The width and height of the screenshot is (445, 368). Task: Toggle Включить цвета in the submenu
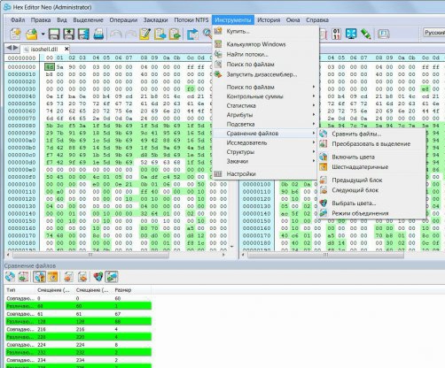click(x=371, y=157)
